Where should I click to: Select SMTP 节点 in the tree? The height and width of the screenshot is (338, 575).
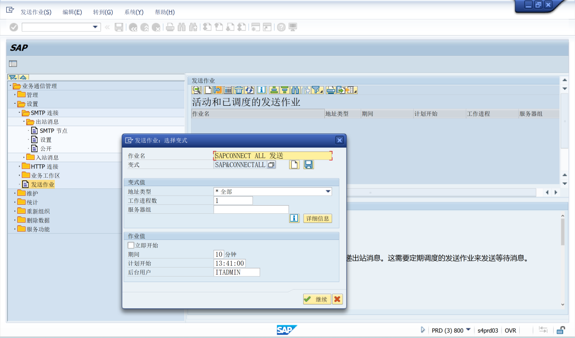(x=53, y=131)
